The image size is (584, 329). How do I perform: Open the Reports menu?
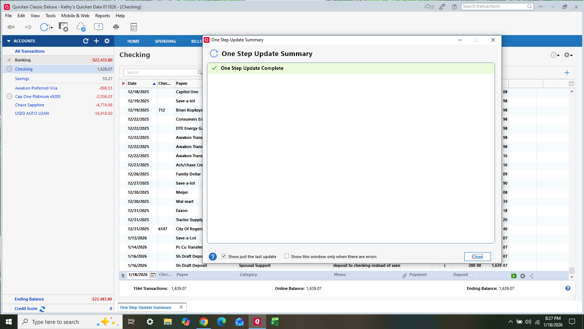[103, 16]
